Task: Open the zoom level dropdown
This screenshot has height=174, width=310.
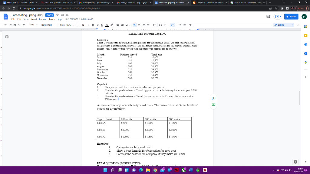Action: pyautogui.click(x=33, y=24)
